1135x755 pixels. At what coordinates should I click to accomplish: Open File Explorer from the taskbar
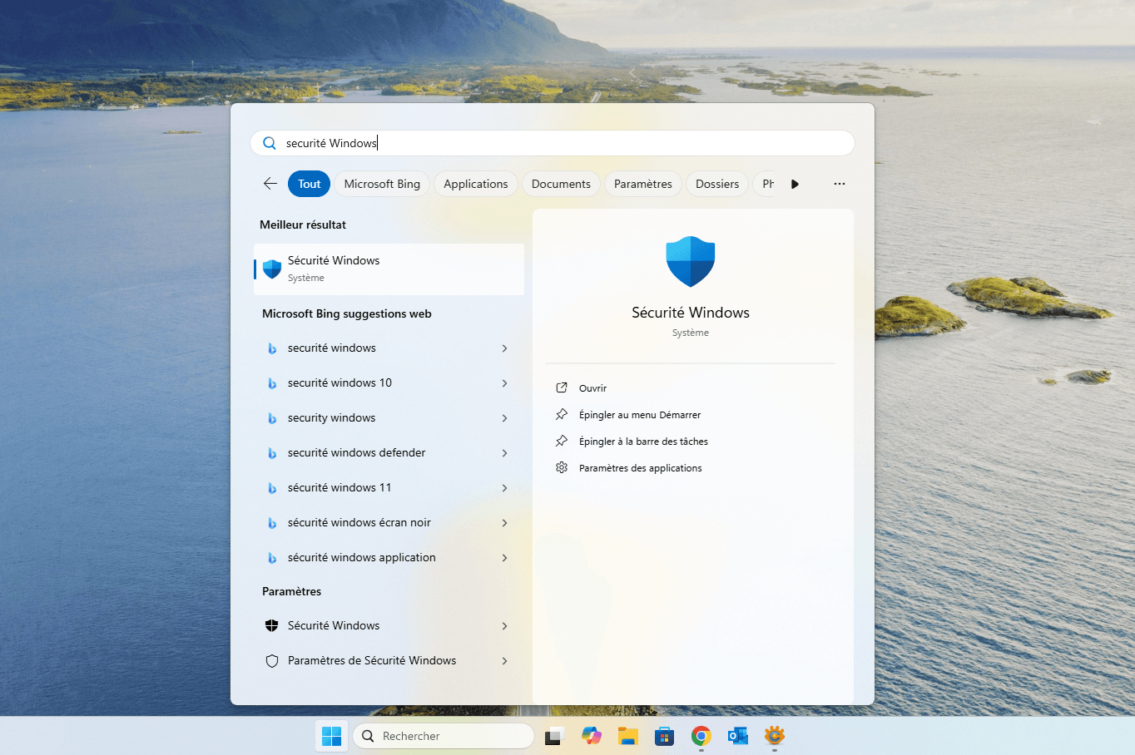point(627,736)
